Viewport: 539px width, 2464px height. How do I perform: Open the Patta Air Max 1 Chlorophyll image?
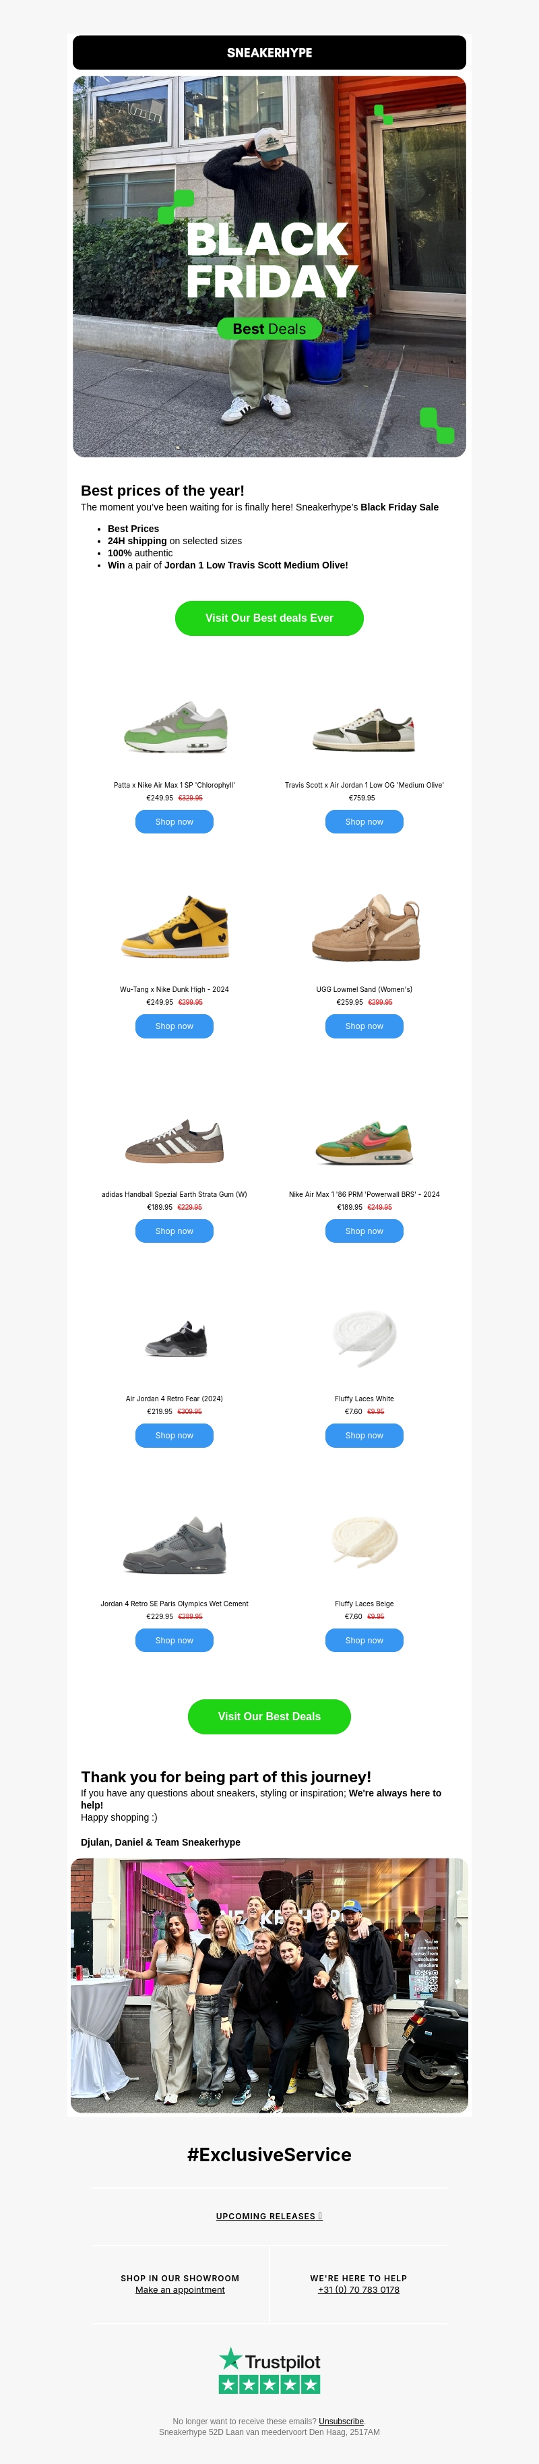pos(175,728)
